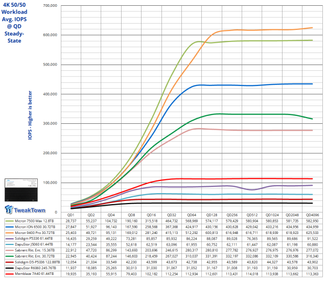Click the cell value 30,703
325x298 pixels.
pyautogui.click(x=312, y=268)
